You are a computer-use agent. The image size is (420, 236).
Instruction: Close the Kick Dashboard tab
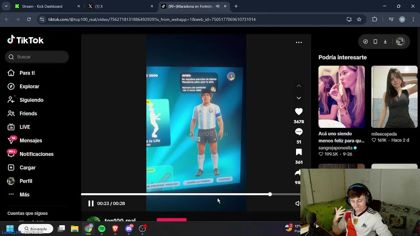click(x=78, y=6)
